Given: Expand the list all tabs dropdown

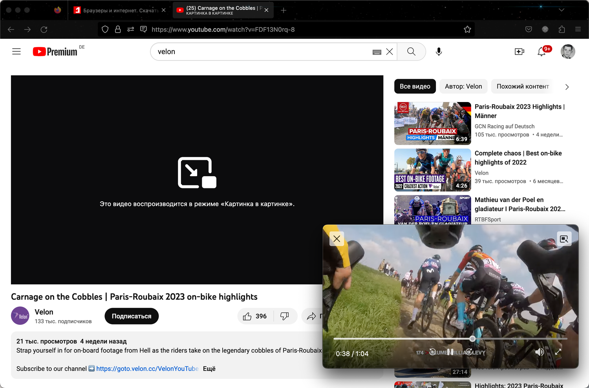Looking at the screenshot, I should pyautogui.click(x=562, y=10).
